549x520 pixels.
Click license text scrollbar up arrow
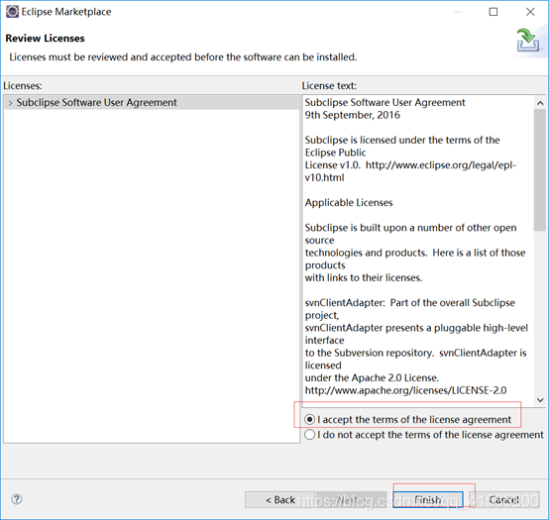540,103
